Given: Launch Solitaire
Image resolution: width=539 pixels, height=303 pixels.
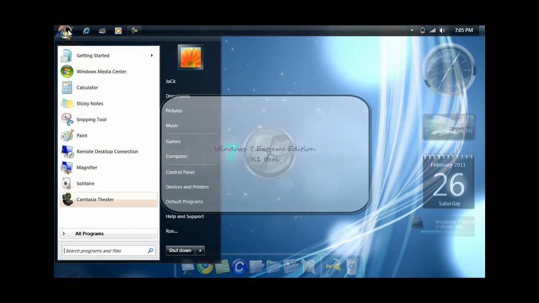Looking at the screenshot, I should pos(109,183).
